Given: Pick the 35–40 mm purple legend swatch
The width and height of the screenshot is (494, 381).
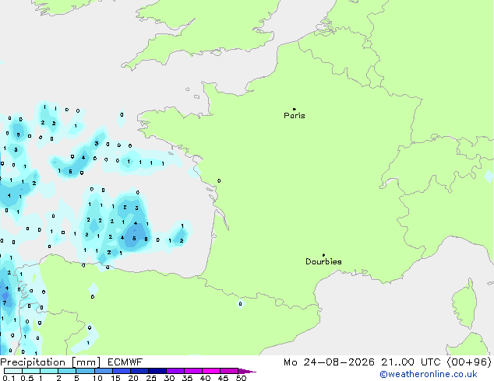Looking at the screenshot, I should point(193,371).
